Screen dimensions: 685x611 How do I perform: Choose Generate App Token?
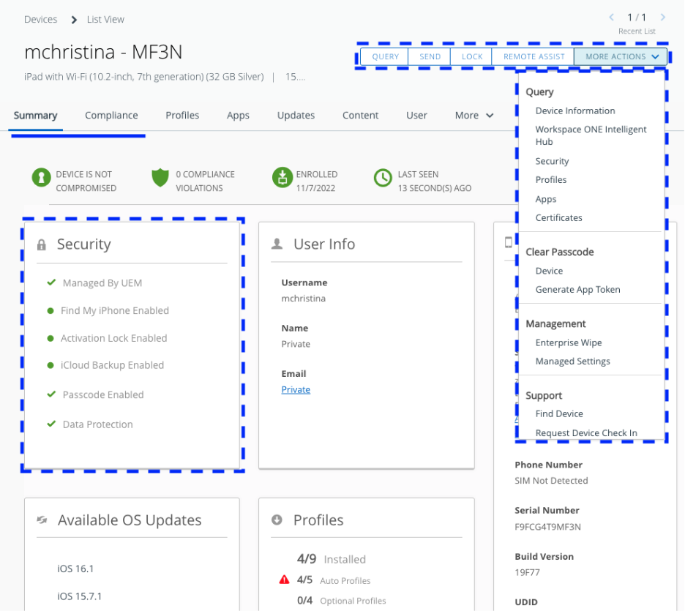577,290
